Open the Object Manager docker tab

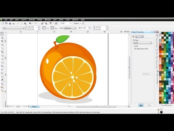157,41
